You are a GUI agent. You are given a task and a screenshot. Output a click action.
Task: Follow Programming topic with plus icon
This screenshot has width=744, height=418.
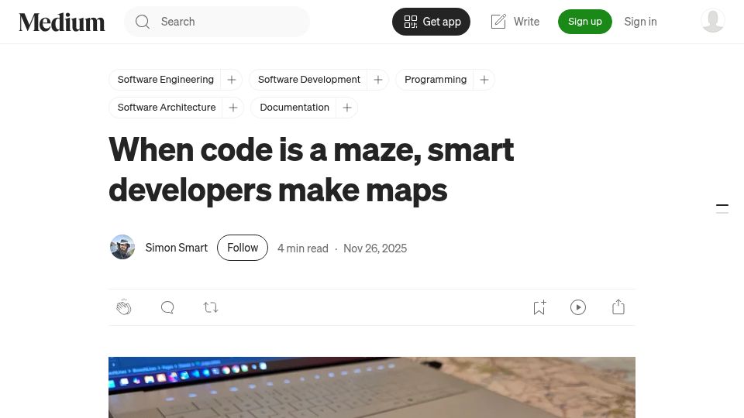tap(484, 80)
